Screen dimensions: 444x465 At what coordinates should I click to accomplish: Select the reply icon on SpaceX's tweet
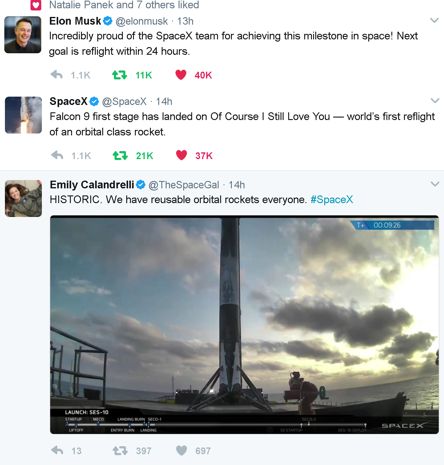(56, 155)
